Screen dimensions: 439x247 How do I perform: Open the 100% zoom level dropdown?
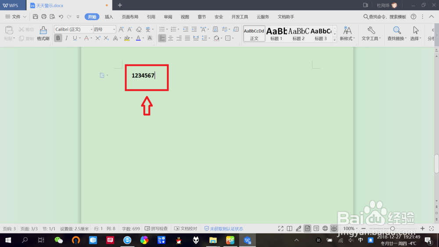pyautogui.click(x=350, y=229)
